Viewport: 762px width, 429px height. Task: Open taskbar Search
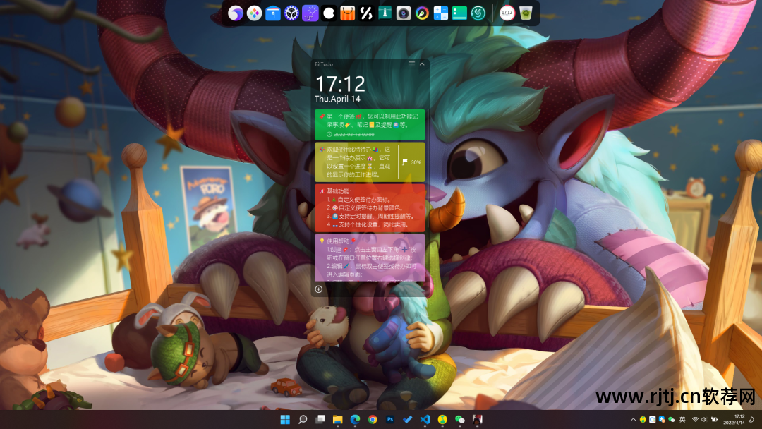tap(303, 419)
